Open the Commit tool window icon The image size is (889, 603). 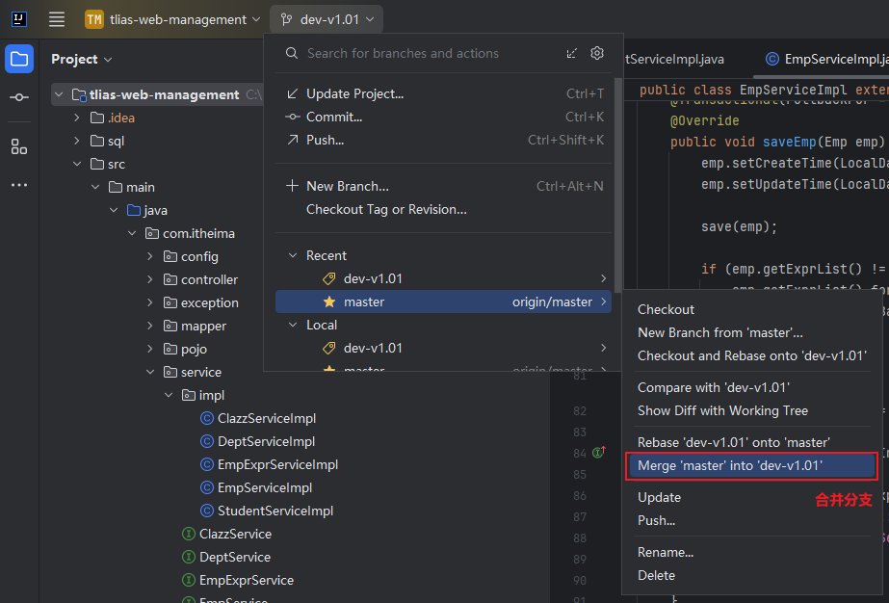19,97
